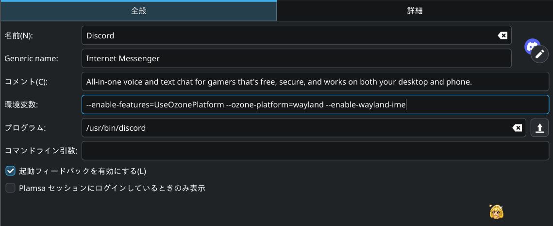Toggle the 起動フィードバックを有効にする checkbox
This screenshot has height=226, width=553.
(11, 171)
